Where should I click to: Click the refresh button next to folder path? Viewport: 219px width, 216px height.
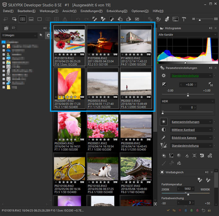[x=48, y=36]
